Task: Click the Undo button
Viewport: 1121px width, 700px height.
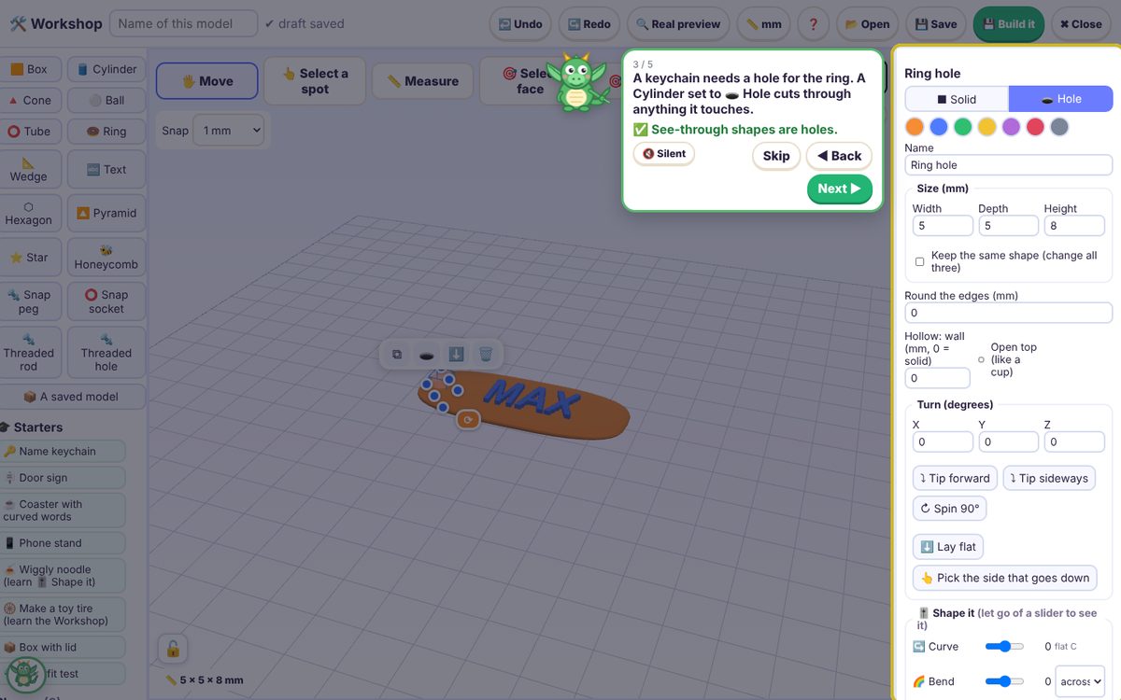Action: click(520, 24)
